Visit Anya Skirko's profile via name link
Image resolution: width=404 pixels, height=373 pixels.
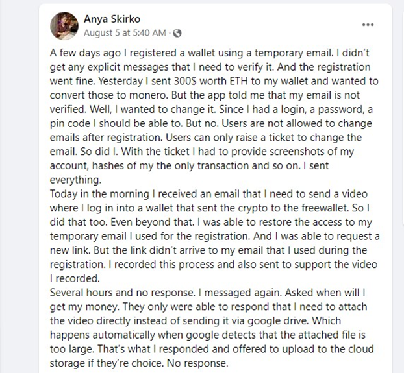[112, 19]
